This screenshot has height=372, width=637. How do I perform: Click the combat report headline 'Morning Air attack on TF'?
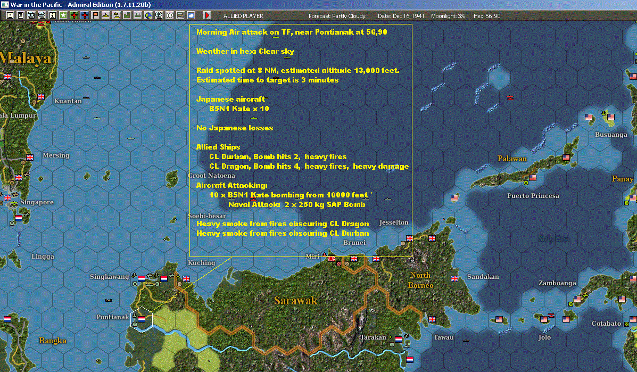click(292, 32)
